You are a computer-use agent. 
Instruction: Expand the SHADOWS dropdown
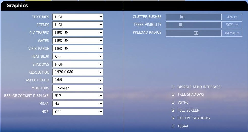point(78,64)
